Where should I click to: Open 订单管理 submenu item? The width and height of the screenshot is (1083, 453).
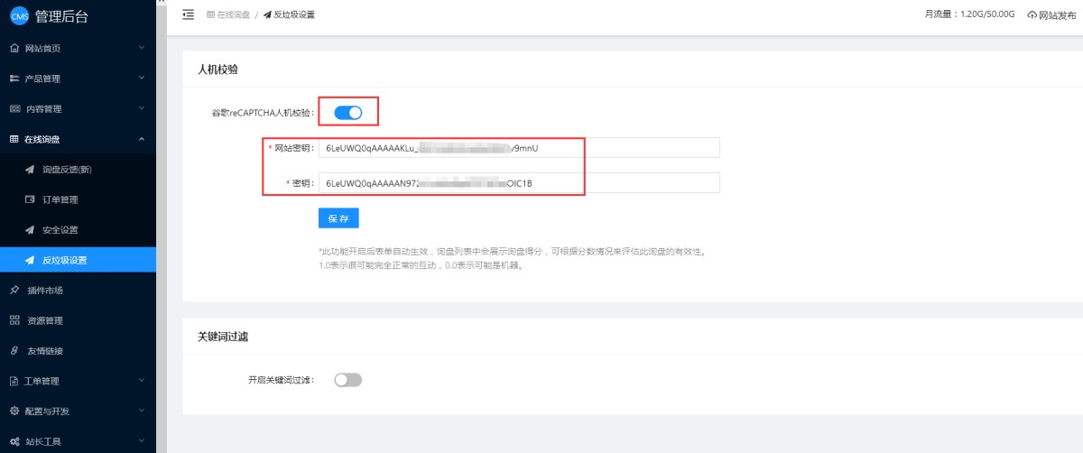78,199
